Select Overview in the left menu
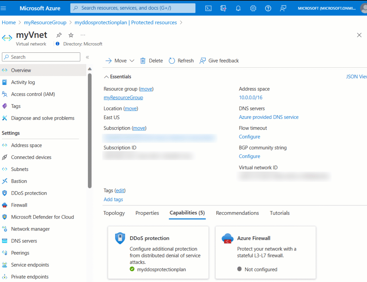 click(x=43, y=70)
